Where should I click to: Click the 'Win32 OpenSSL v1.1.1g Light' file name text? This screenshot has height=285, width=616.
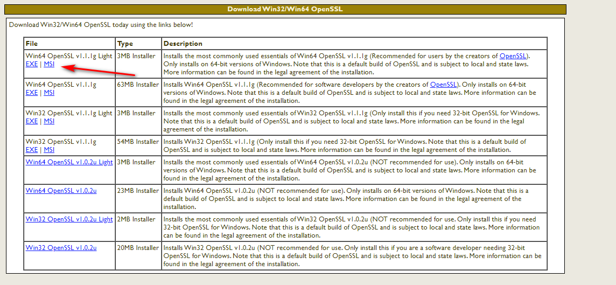pos(69,113)
